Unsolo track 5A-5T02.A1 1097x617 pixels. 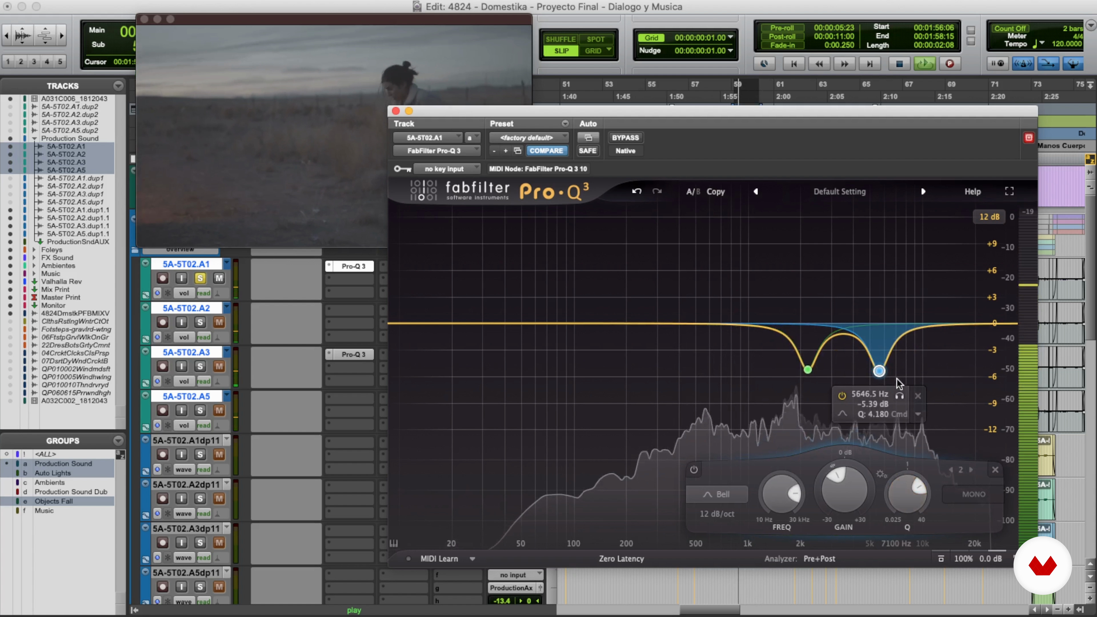pyautogui.click(x=200, y=279)
